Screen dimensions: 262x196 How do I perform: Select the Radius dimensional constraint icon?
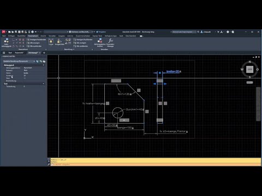click(x=67, y=40)
